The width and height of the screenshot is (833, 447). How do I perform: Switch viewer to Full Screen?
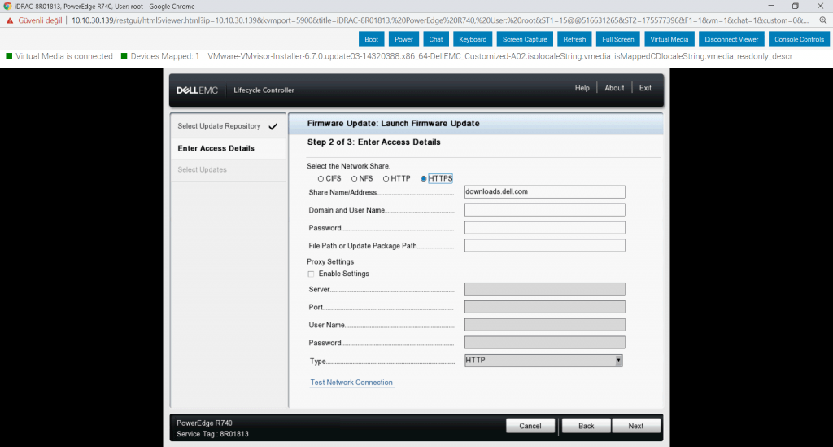pos(618,39)
